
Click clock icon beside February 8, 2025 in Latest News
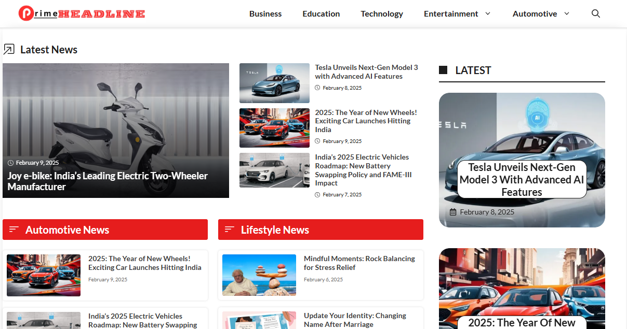click(x=317, y=88)
